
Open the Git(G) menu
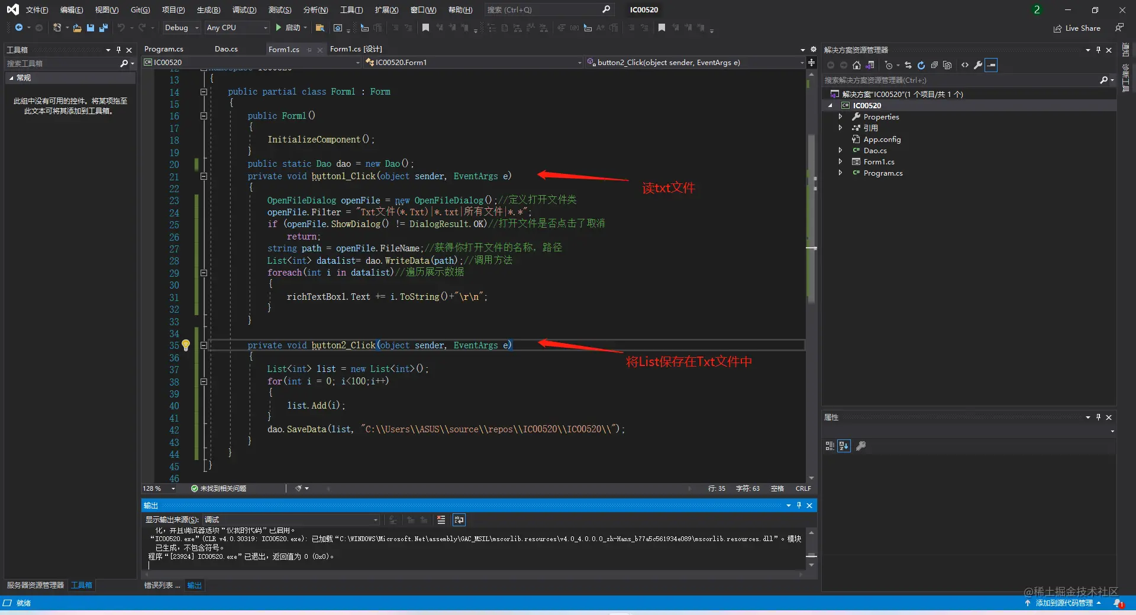(140, 9)
